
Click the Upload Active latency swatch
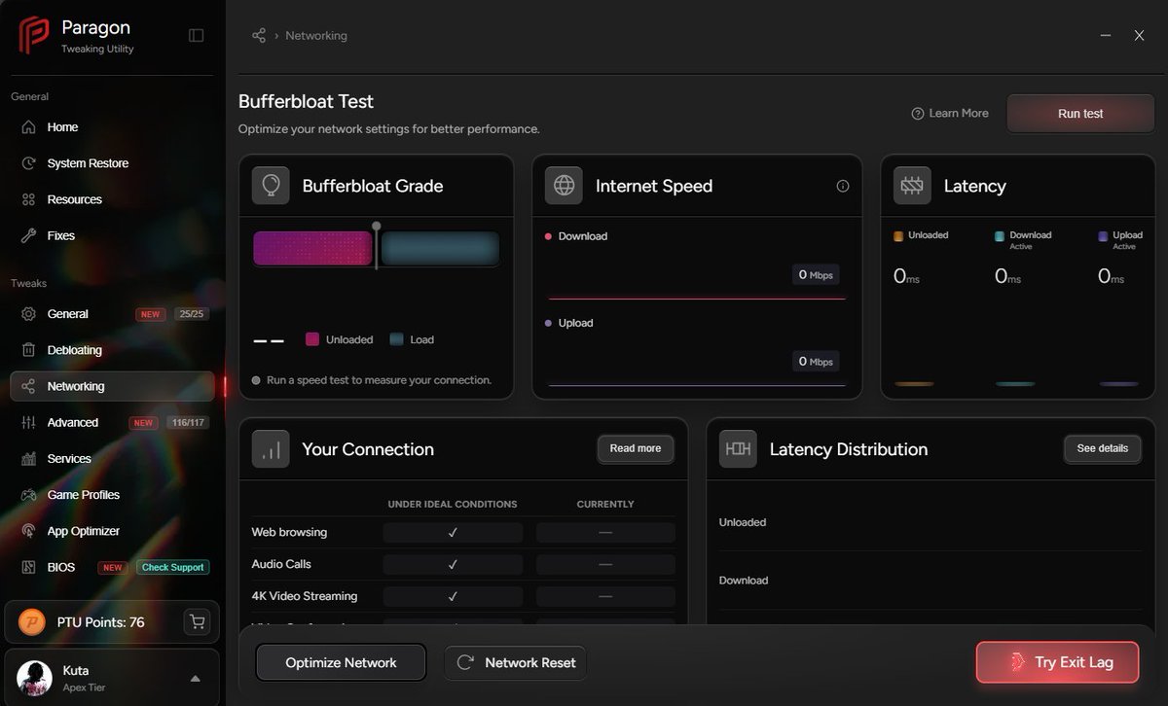point(1103,235)
